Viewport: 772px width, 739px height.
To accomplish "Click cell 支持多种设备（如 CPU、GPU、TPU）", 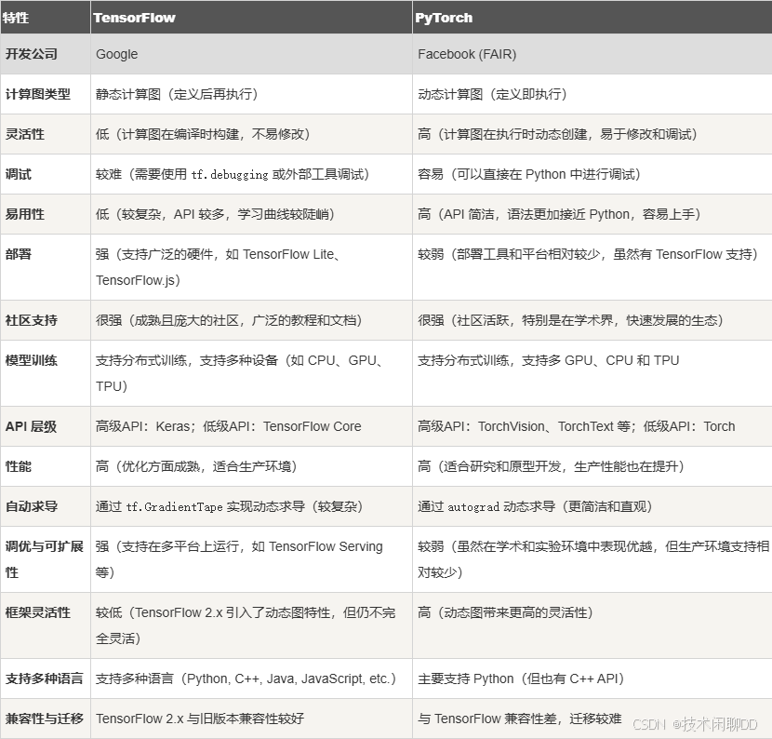I will (251, 373).
